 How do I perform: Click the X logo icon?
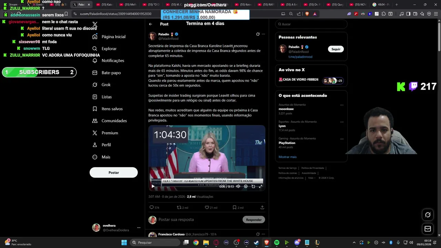coord(95,24)
